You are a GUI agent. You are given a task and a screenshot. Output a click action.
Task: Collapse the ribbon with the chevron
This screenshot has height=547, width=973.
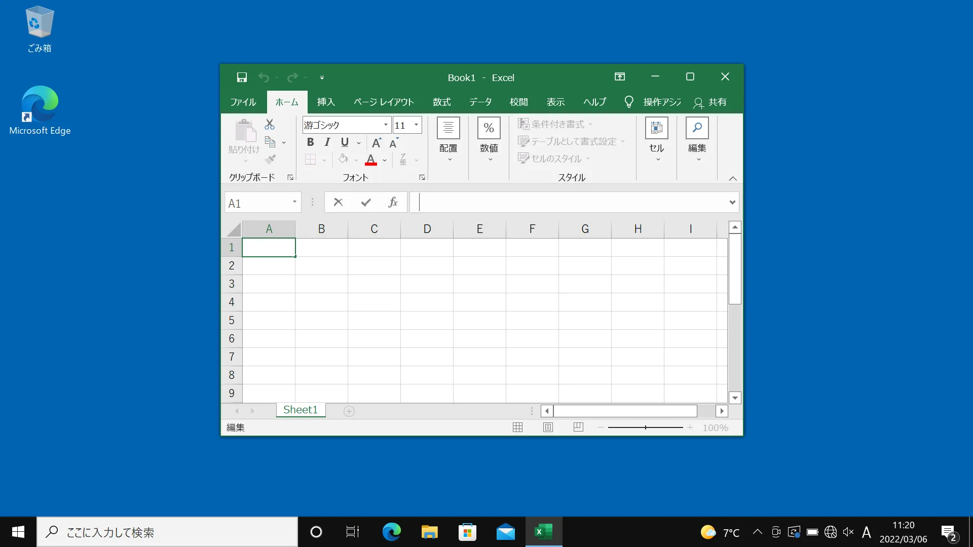pos(733,178)
